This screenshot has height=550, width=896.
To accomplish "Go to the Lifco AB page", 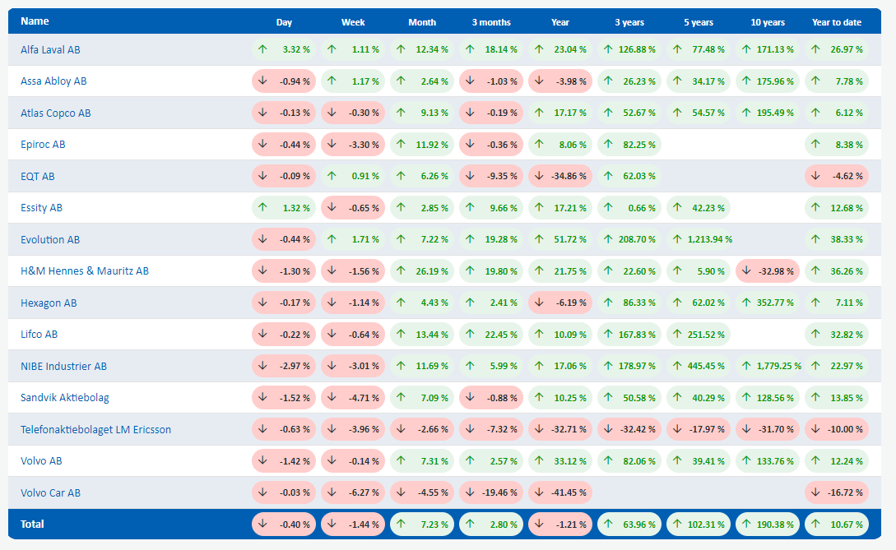I will pos(39,335).
